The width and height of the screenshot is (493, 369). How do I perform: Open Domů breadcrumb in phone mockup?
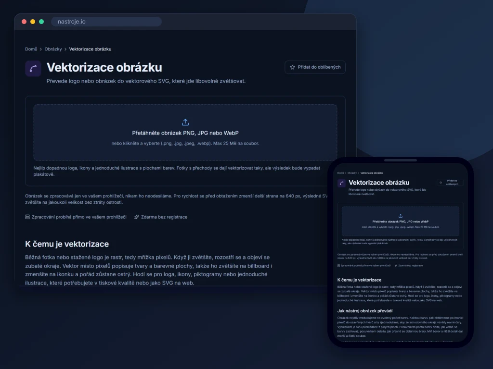[x=340, y=173]
